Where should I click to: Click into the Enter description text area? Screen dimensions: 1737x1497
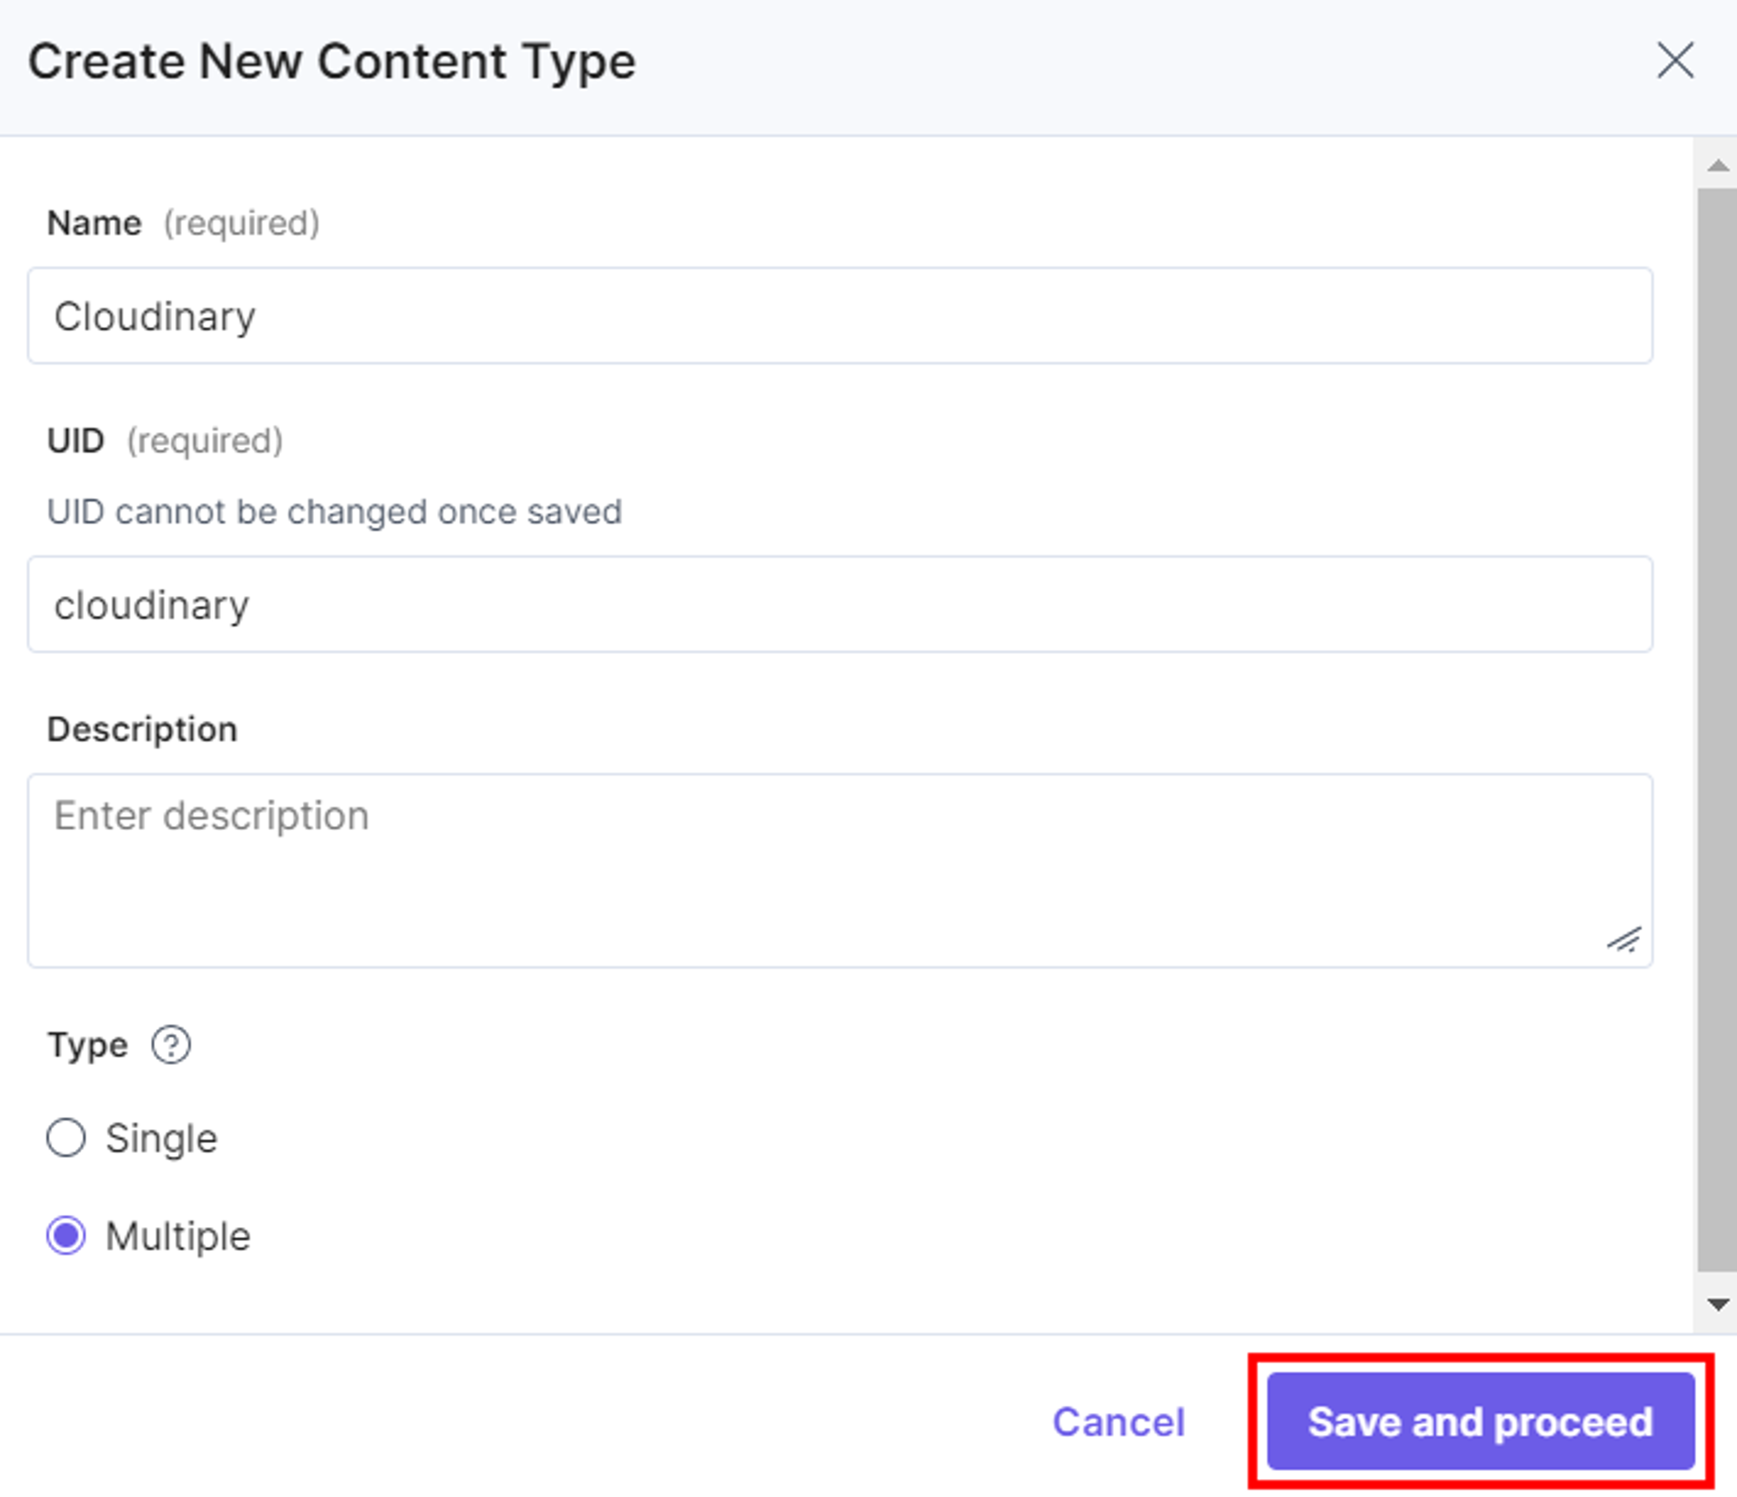pos(840,870)
